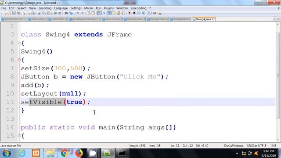
Task: Click the Find binoculars icon
Action: (66, 13)
